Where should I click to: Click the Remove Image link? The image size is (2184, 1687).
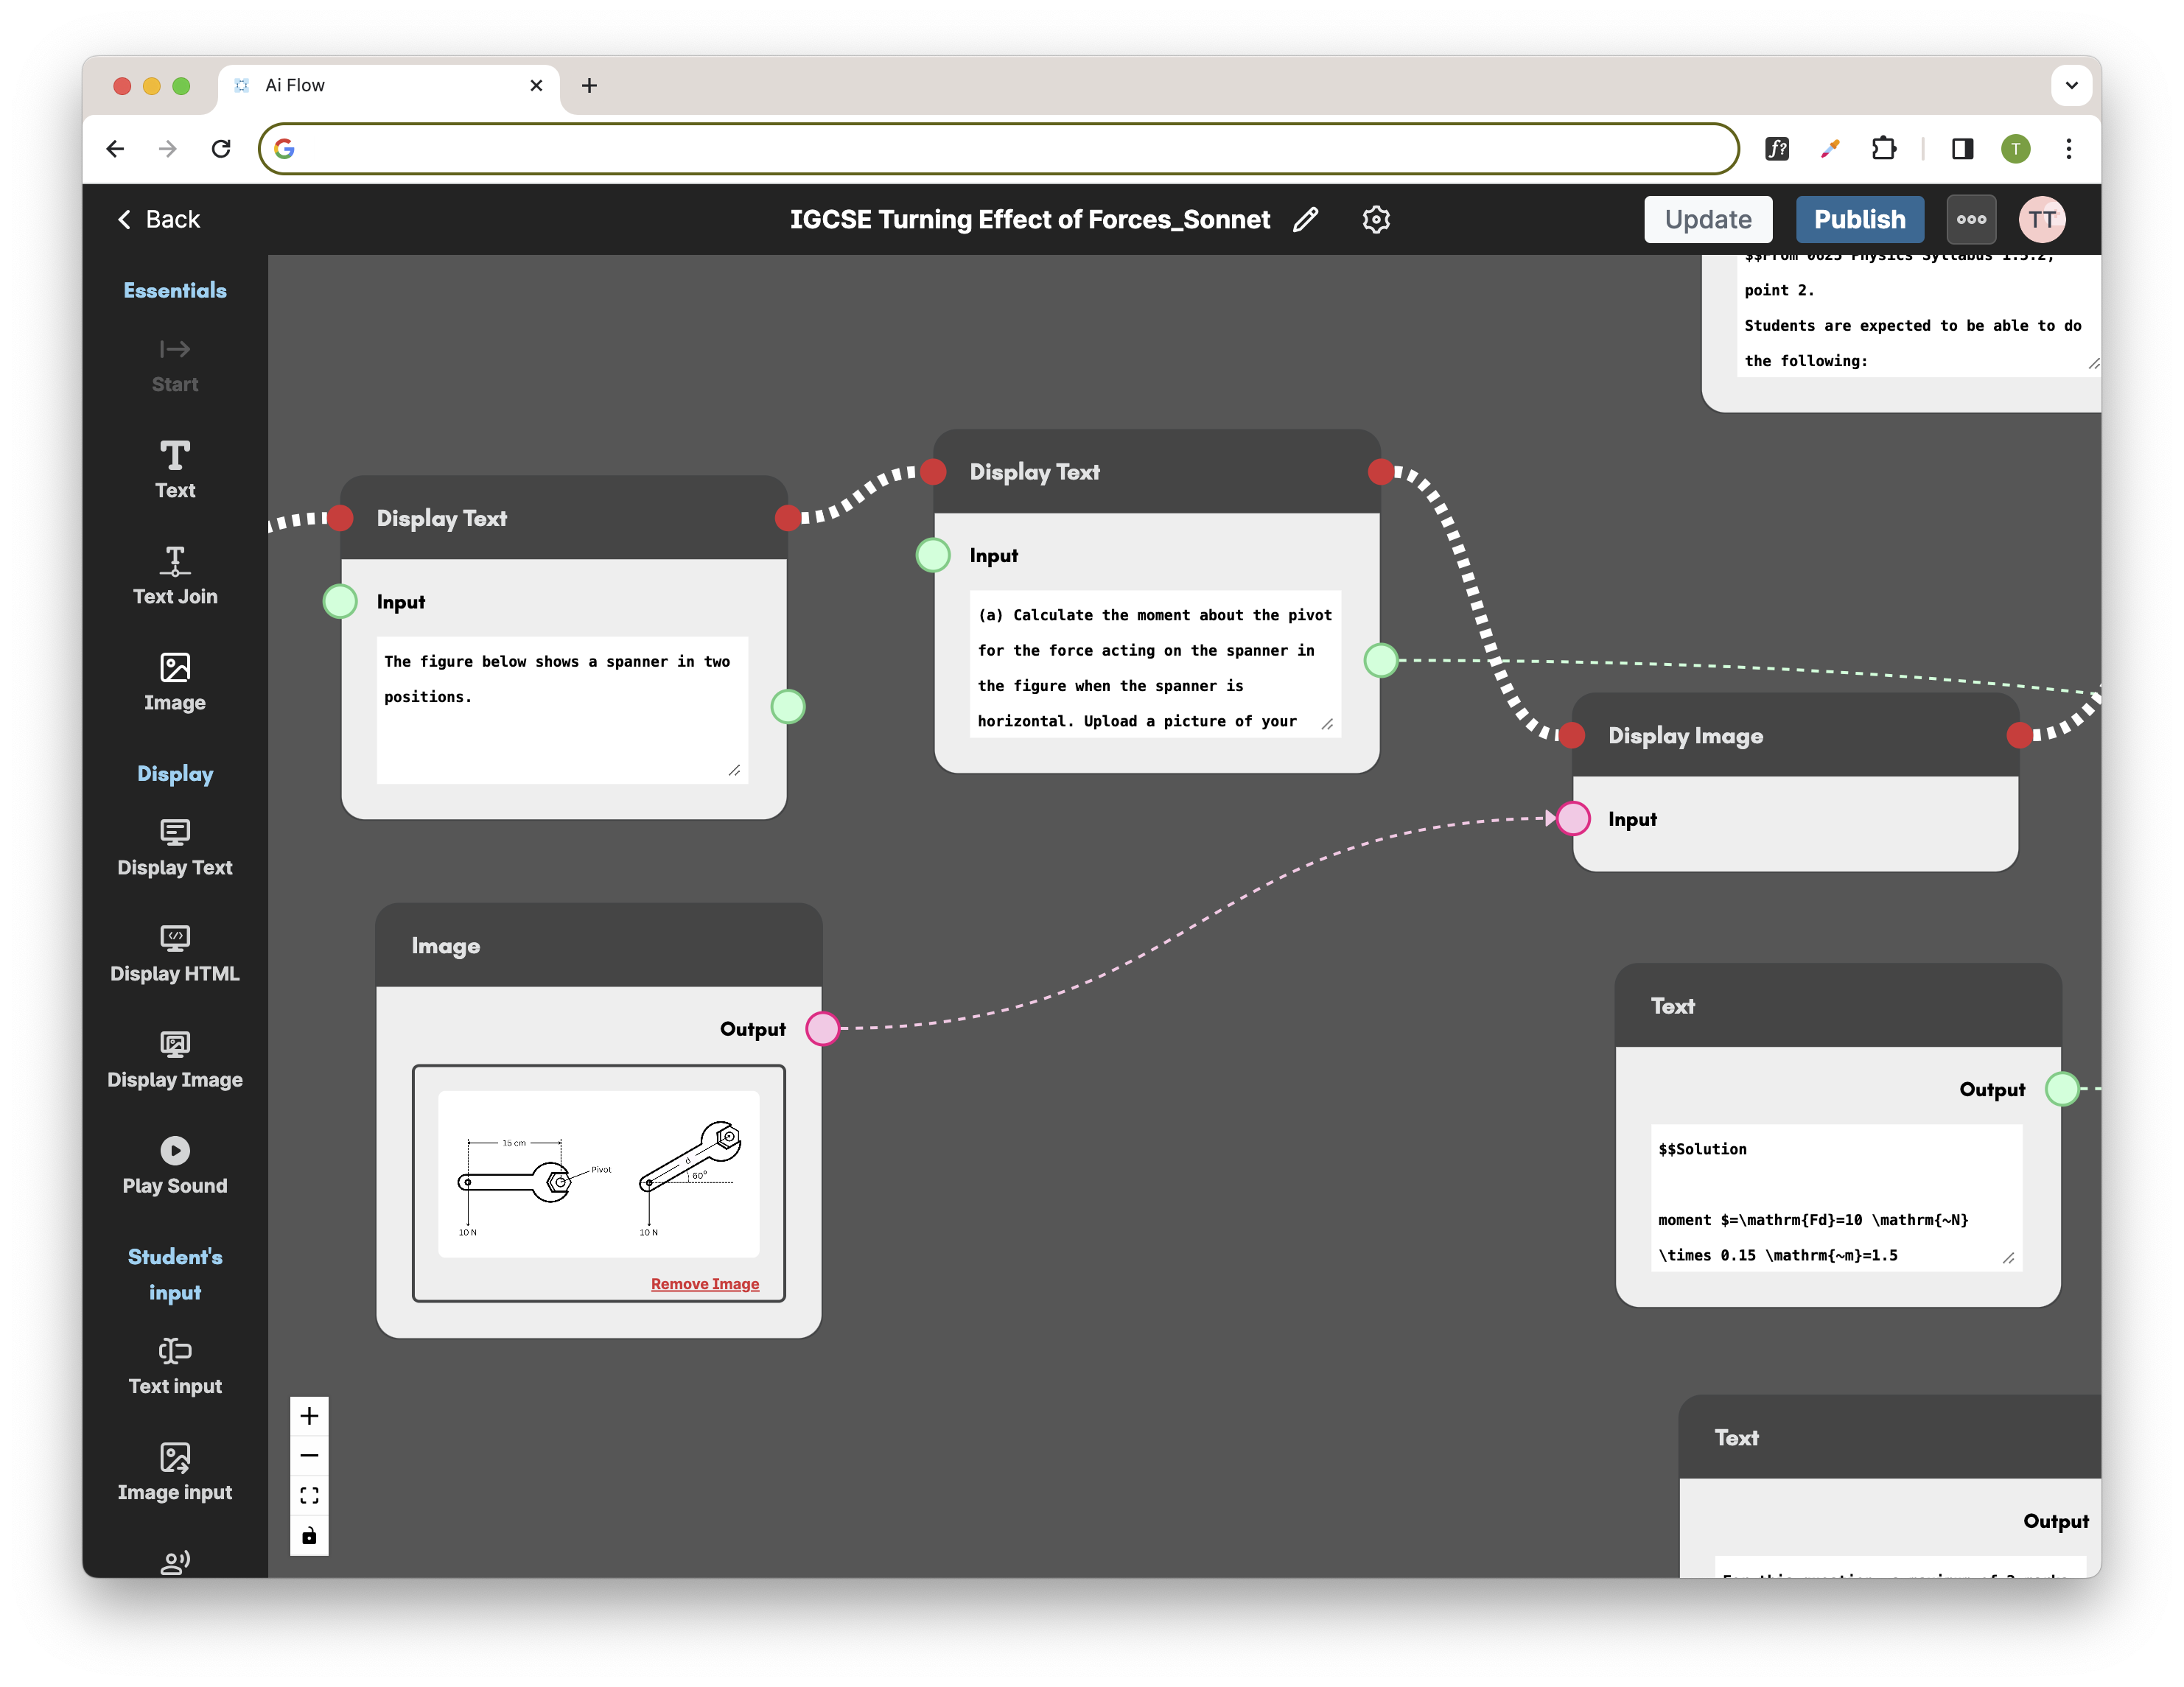704,1284
